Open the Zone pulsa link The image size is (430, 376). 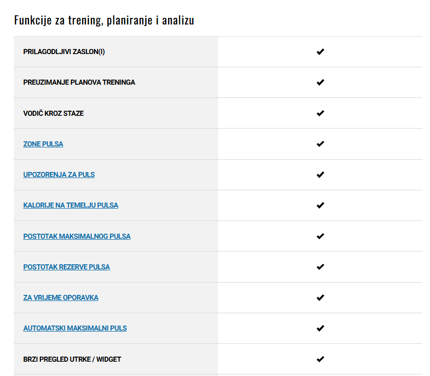pos(43,144)
